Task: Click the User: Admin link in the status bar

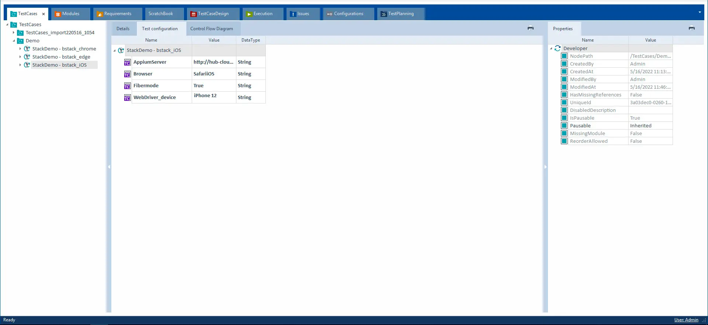Action: pos(686,320)
